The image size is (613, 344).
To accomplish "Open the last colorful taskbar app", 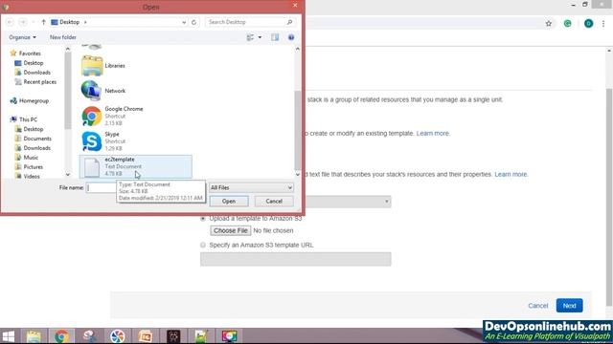I will (x=229, y=336).
